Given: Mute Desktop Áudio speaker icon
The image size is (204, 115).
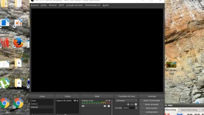Looking at the screenshot, I should 105,106.
